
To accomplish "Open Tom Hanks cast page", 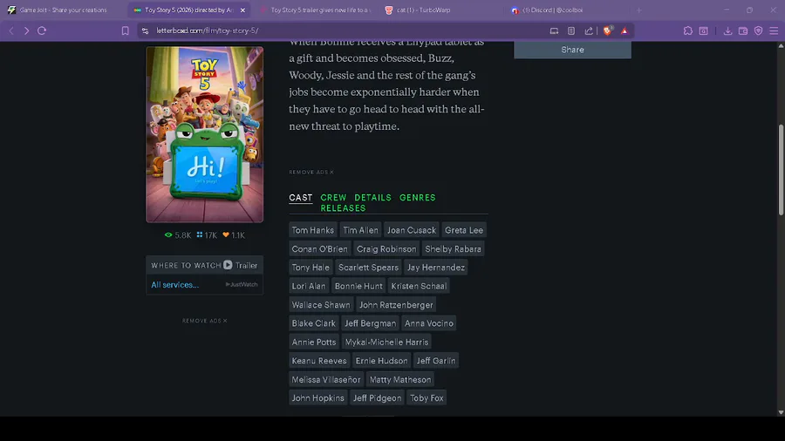I will (x=313, y=230).
